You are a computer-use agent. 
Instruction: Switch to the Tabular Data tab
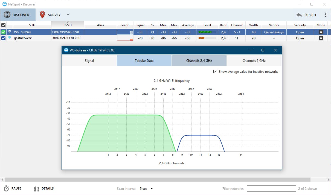(144, 60)
